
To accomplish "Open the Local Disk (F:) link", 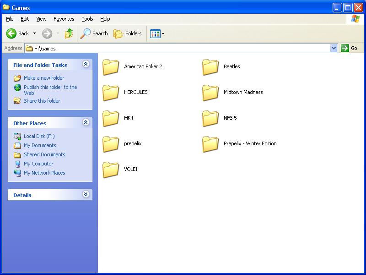I will [39, 136].
